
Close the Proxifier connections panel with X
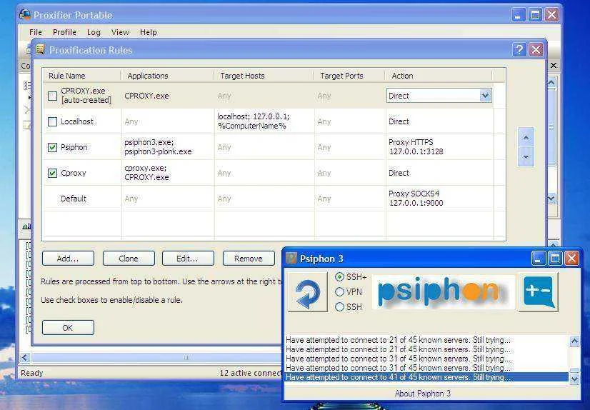point(554,66)
